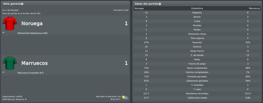Viewport: 263px width, 103px height.
Task: Click the Marruecos column header in stats
Action: [x=255, y=8]
